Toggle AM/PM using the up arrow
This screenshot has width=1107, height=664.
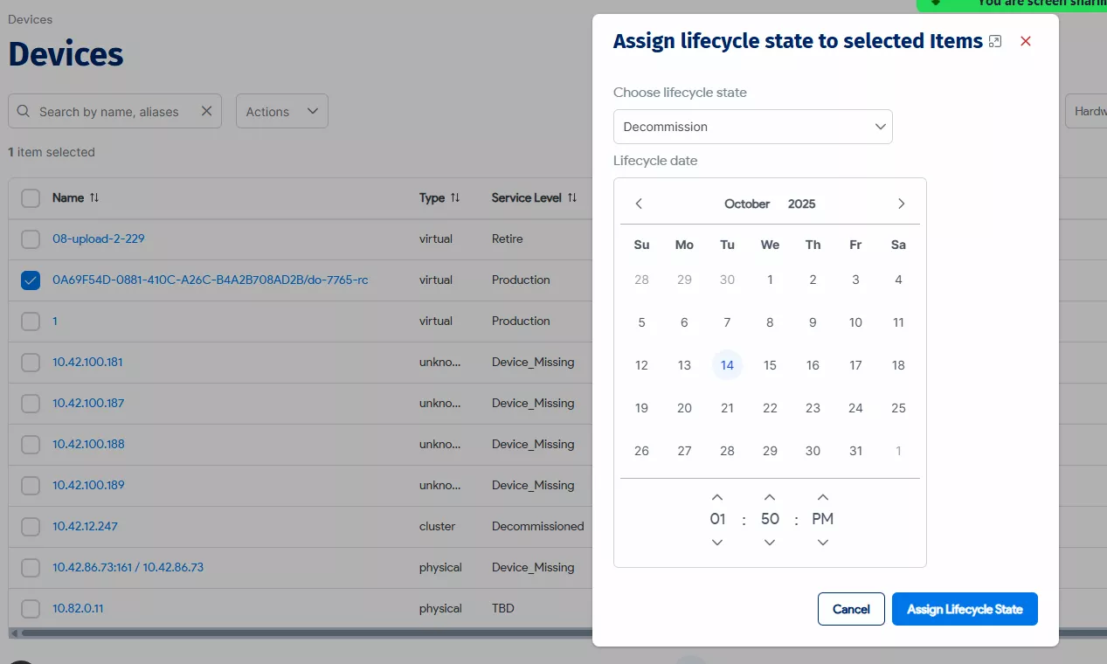coord(822,497)
